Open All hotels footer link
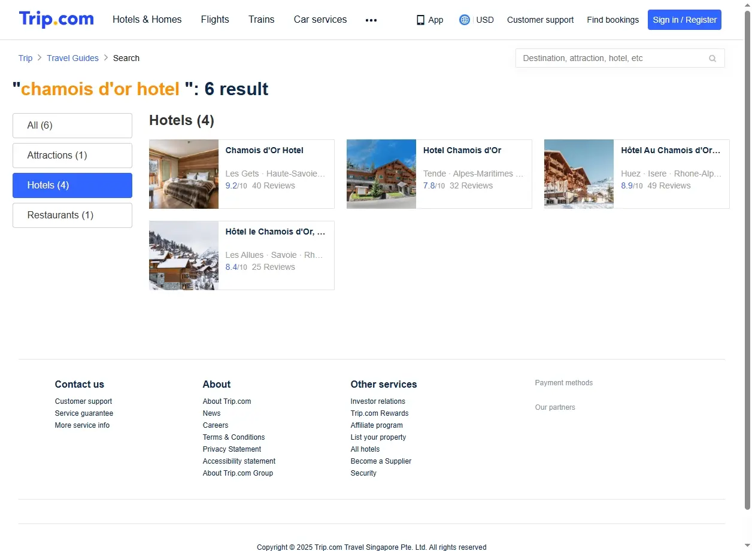Screen dimensions: 752x551 click(365, 449)
